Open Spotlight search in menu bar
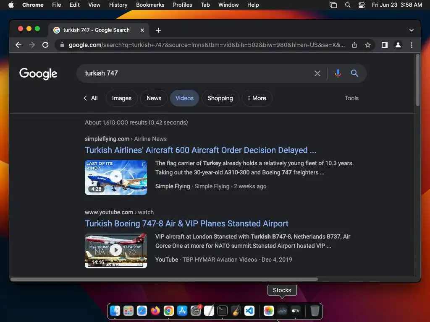The width and height of the screenshot is (430, 322). point(347,5)
